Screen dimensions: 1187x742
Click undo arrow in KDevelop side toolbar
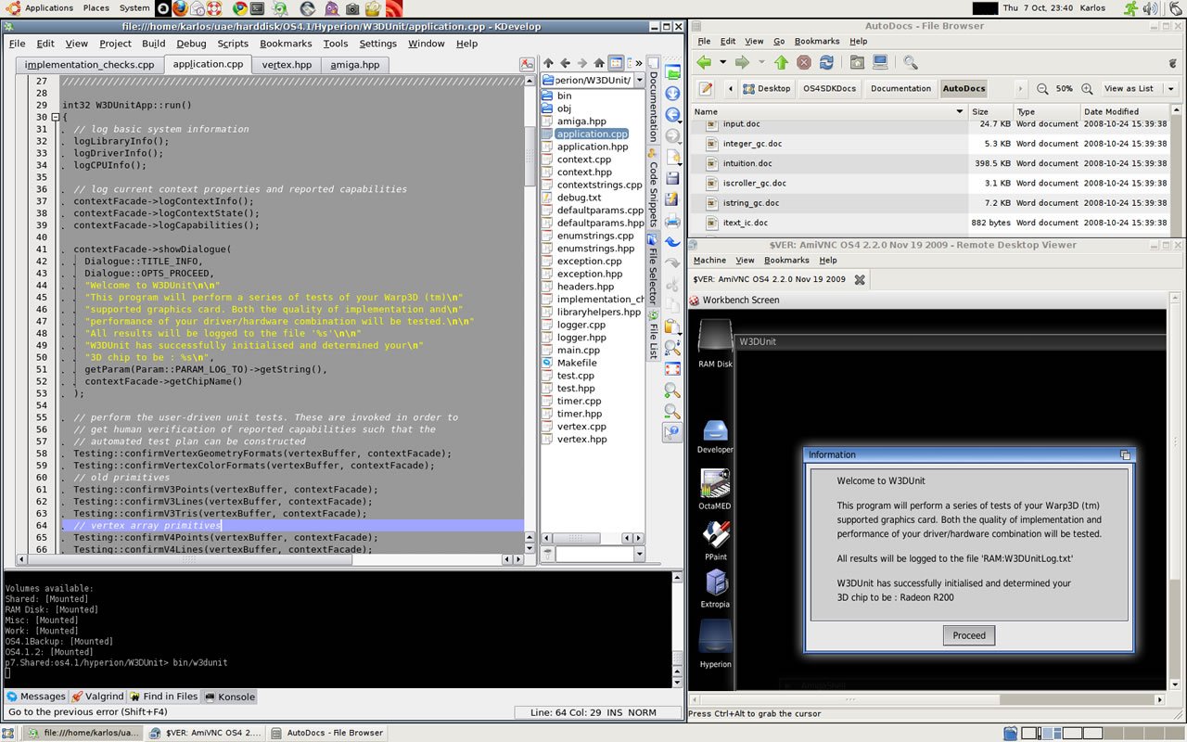[x=672, y=242]
